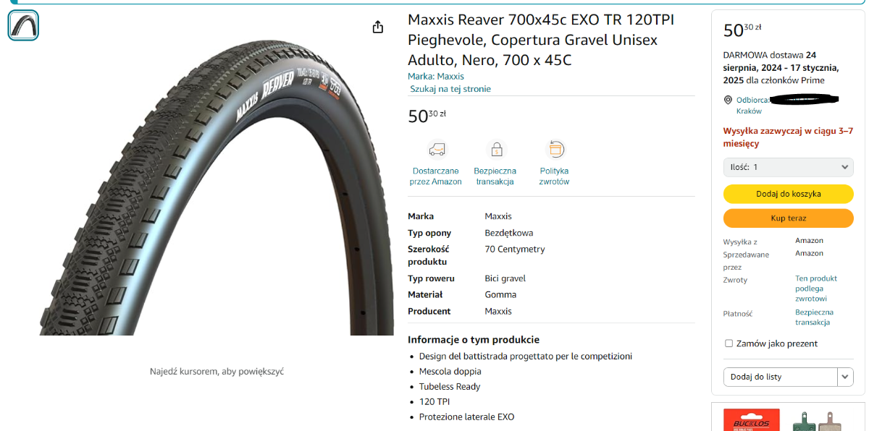Screen dimensions: 869x431
Task: Click the share icon above the tire image
Action: click(x=377, y=27)
